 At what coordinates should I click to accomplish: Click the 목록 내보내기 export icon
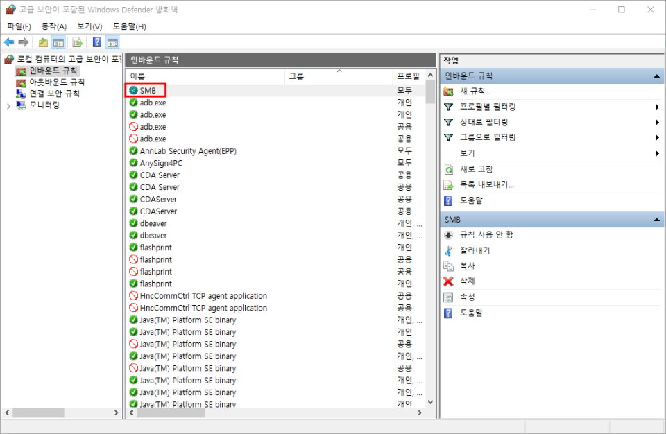449,184
